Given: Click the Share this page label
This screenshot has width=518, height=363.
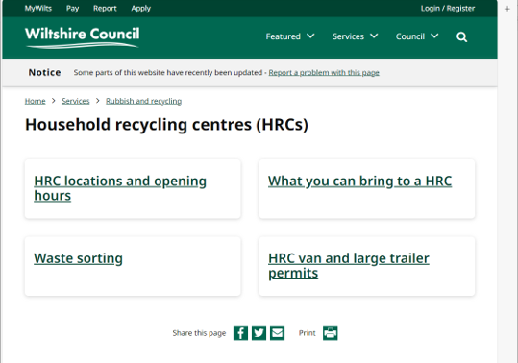Looking at the screenshot, I should 199,333.
